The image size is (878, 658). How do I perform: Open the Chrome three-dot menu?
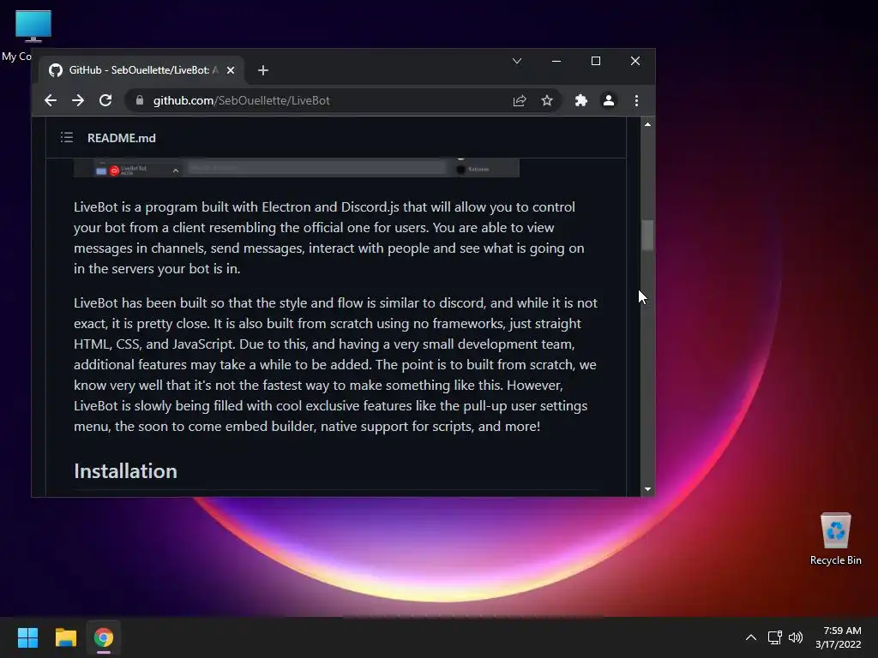click(636, 101)
